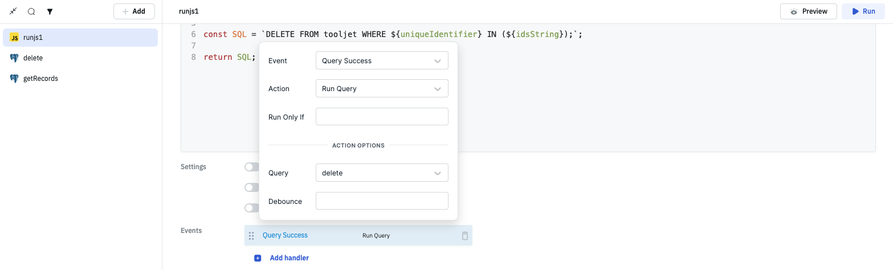The height and width of the screenshot is (270, 893).
Task: Expand the Query dropdown showing delete
Action: [x=382, y=173]
